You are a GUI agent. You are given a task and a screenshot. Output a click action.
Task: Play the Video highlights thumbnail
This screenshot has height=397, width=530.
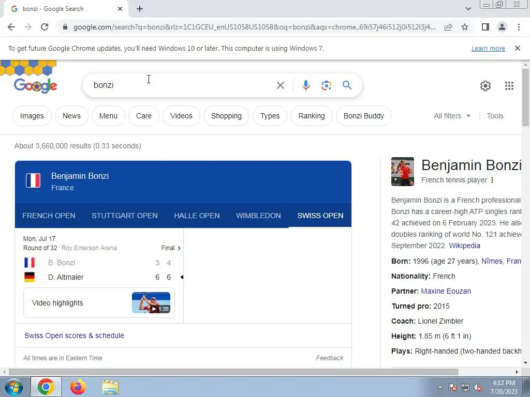(151, 302)
